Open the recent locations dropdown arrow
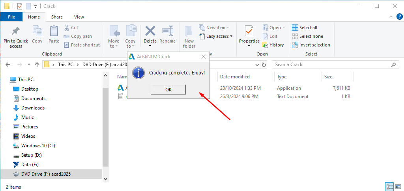Viewport: 404px width, 191px height. (28, 65)
